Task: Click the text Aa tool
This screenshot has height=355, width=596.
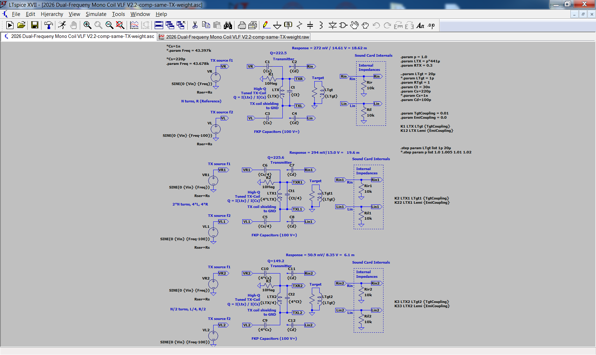Action: pos(420,25)
